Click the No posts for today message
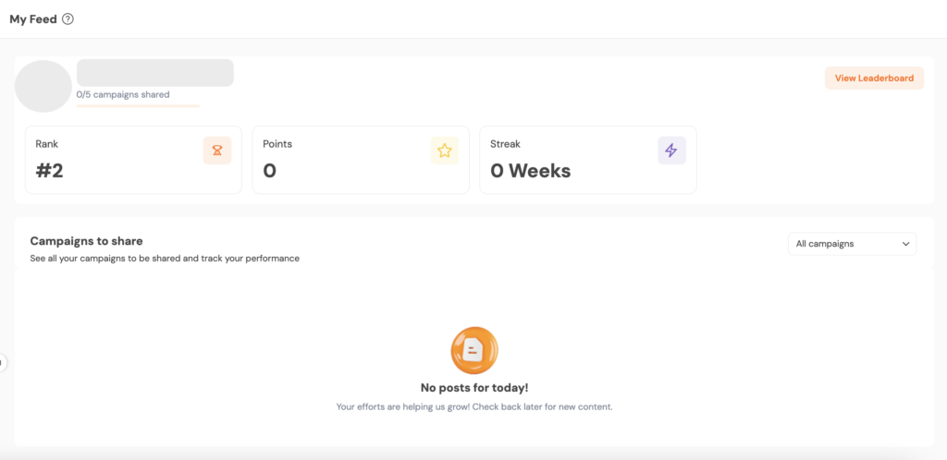The width and height of the screenshot is (947, 460). click(x=473, y=388)
